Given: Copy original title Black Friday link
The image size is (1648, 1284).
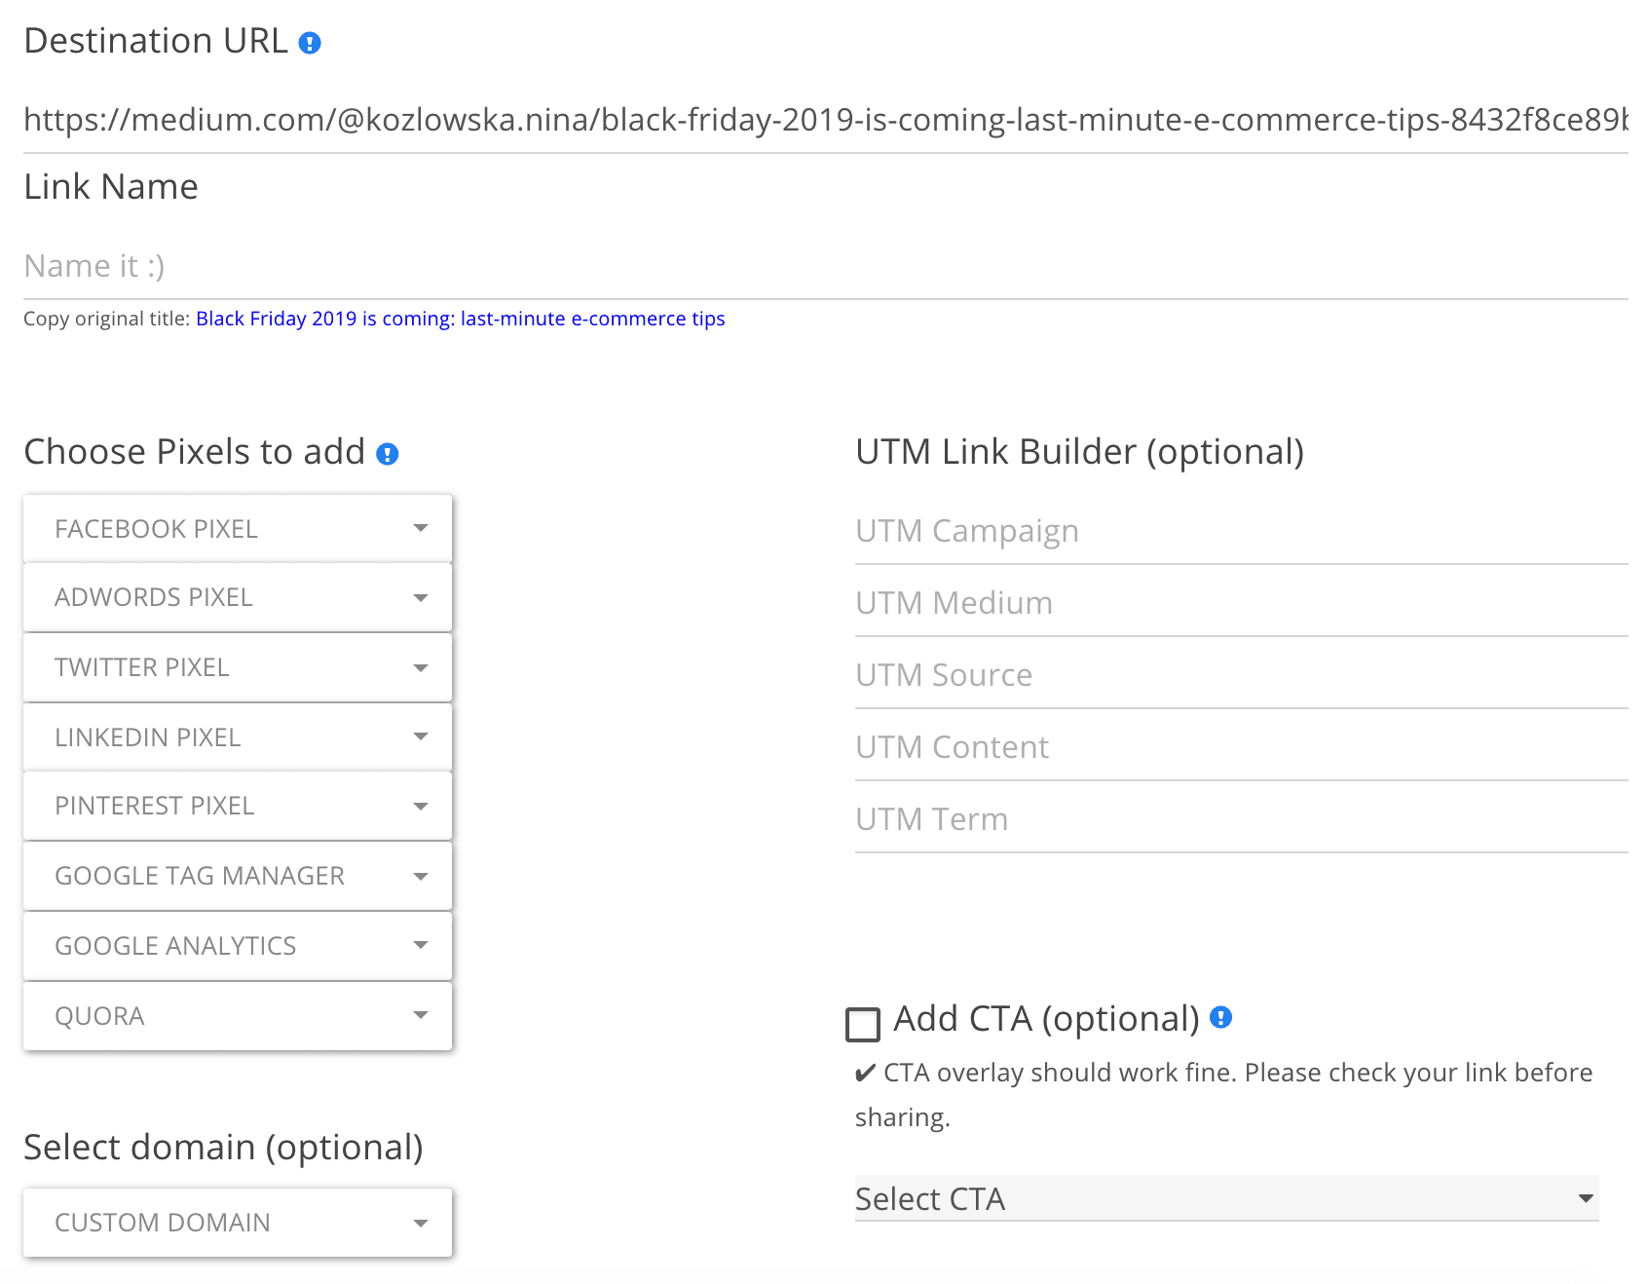Looking at the screenshot, I should point(460,319).
